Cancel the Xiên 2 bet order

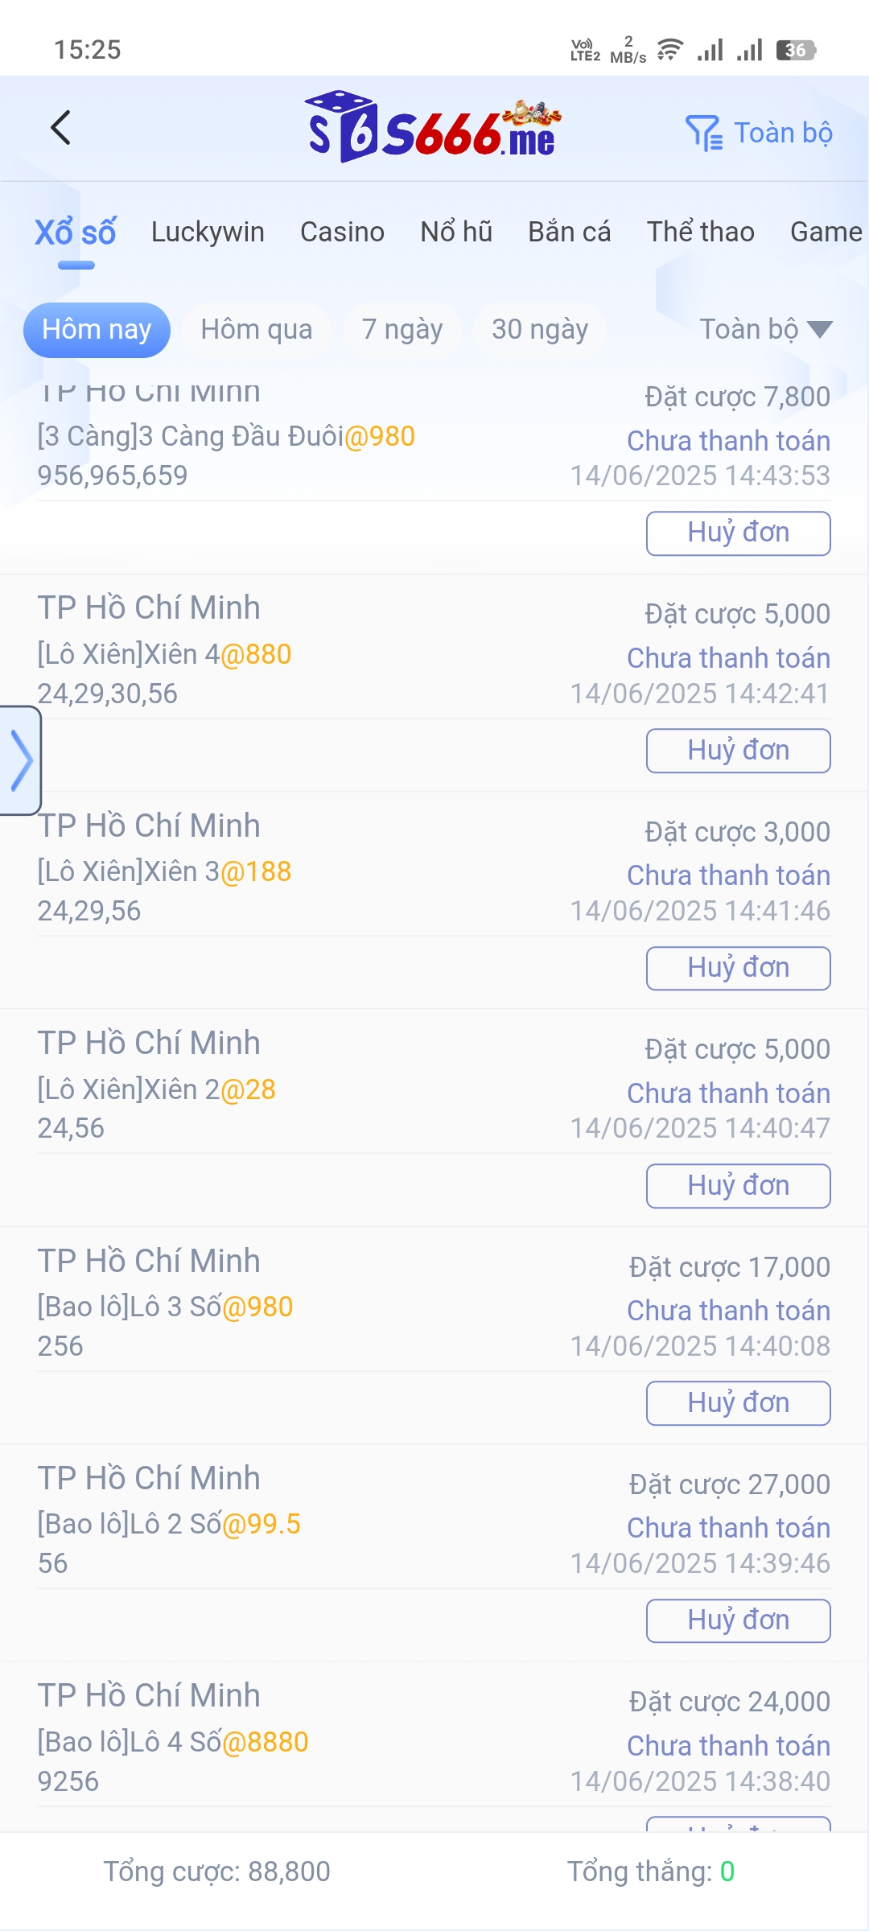[x=738, y=1186]
